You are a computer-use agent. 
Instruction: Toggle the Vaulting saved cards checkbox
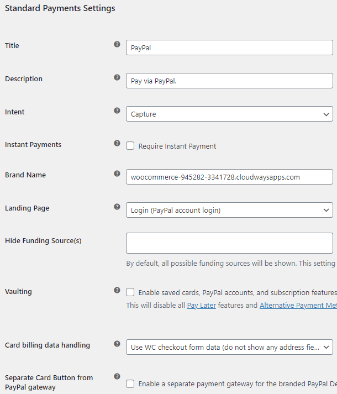130,292
